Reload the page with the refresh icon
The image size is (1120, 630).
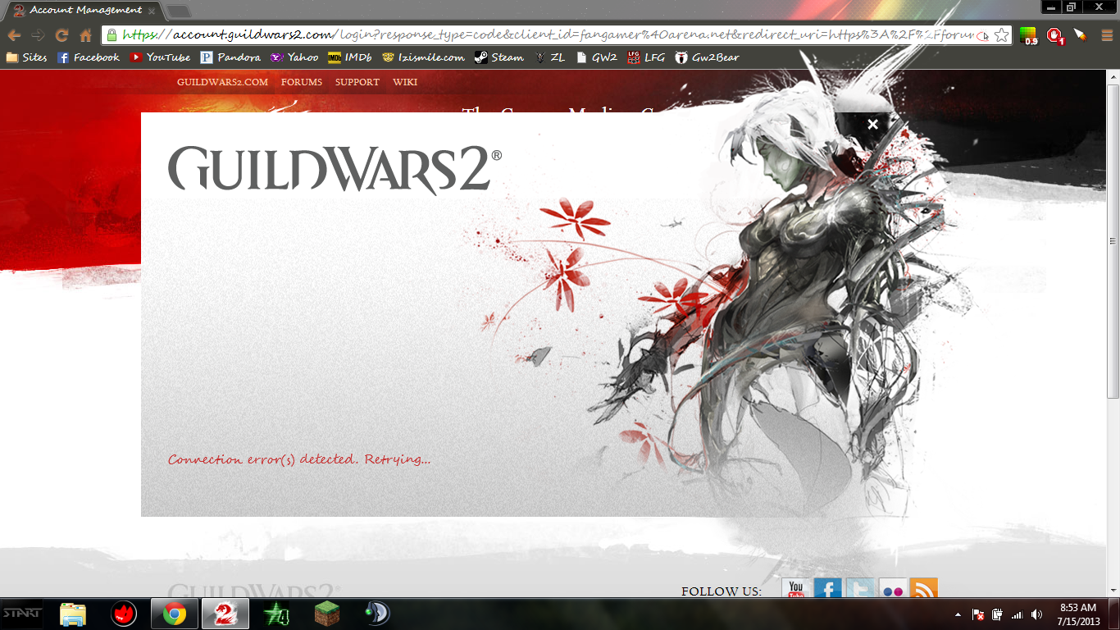click(61, 35)
